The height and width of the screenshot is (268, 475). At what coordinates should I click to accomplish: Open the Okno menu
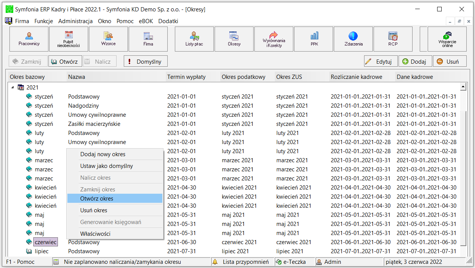(x=104, y=21)
